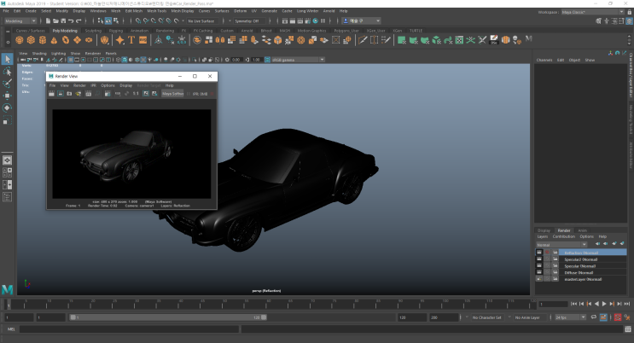
Task: Select the arrow Select tool in toolbox
Action: (7, 59)
